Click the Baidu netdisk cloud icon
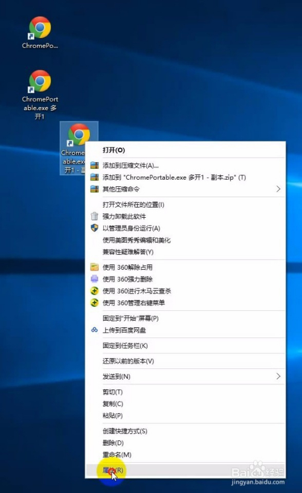 point(94,330)
